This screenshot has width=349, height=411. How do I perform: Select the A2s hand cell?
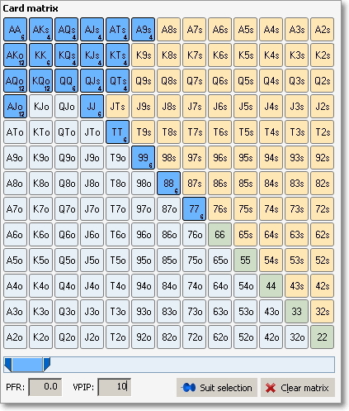(322, 30)
